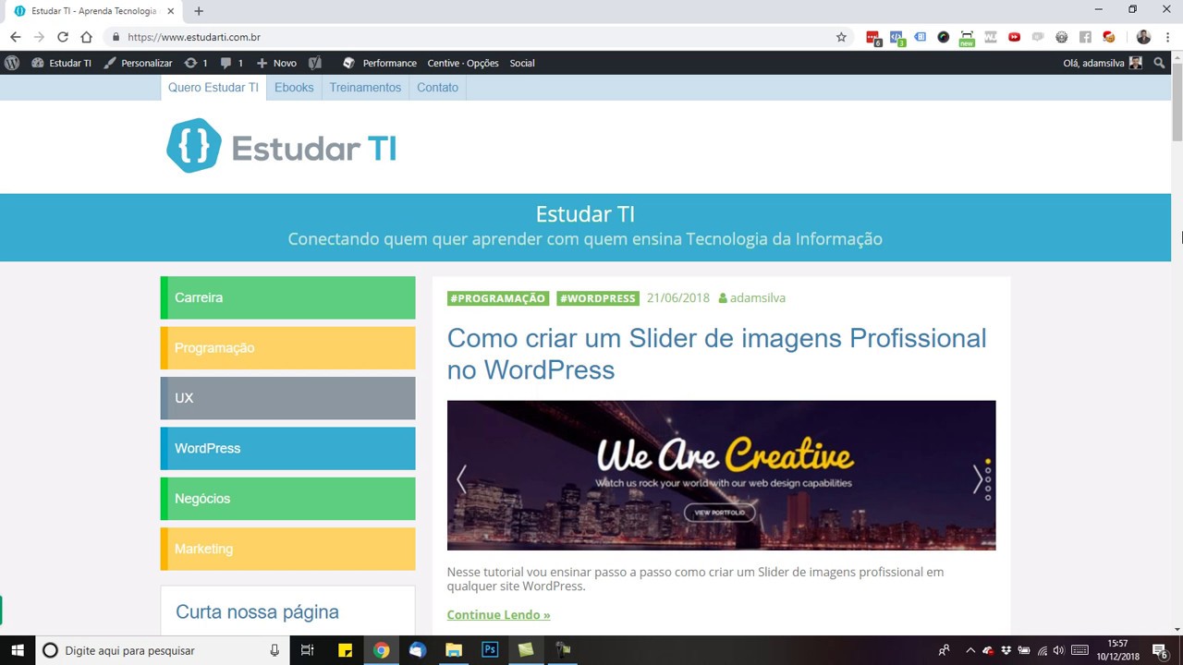This screenshot has height=665, width=1183.
Task: Click the Yoast SEO icon
Action: (315, 63)
